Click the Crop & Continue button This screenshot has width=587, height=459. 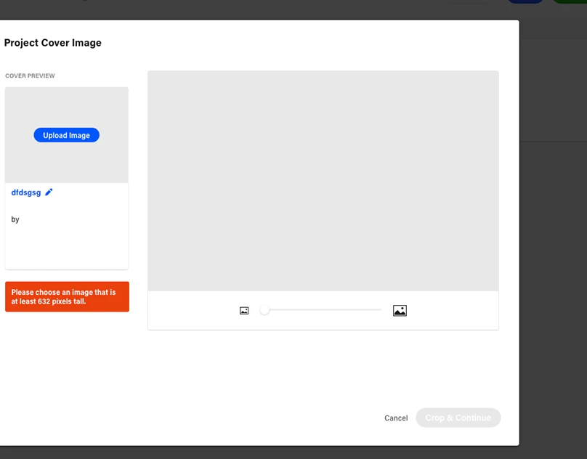coord(458,418)
